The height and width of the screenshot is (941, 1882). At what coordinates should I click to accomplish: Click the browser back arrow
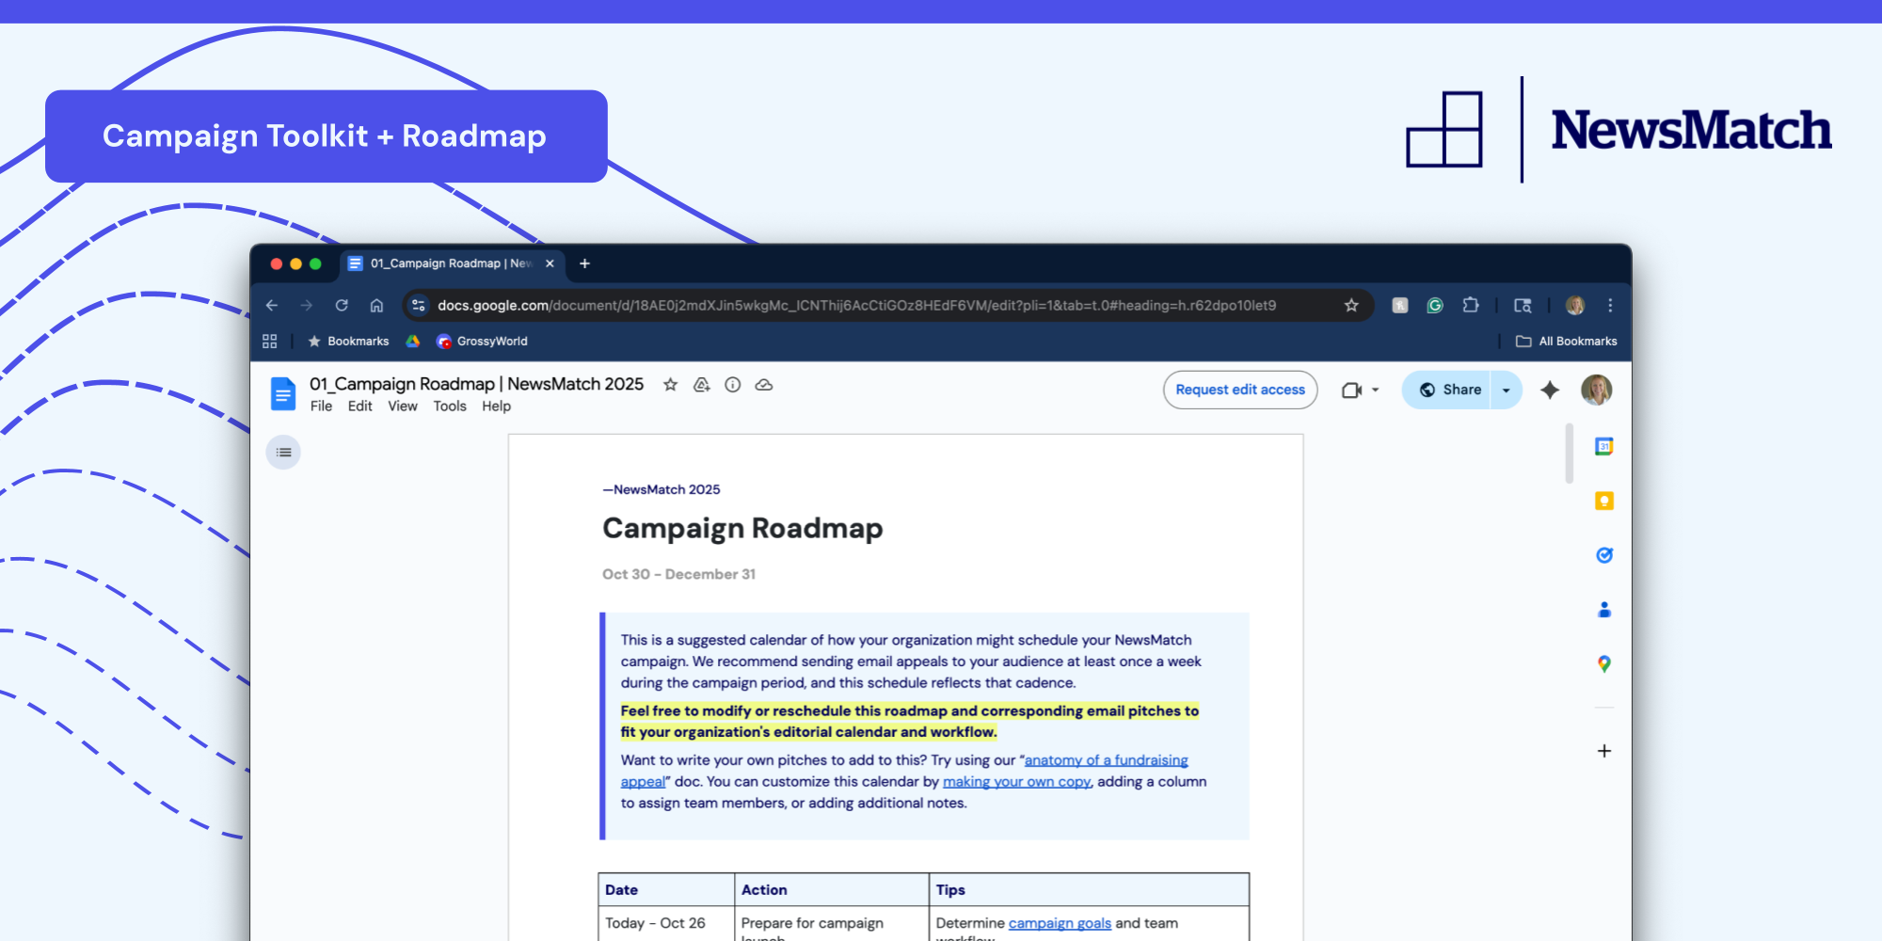coord(272,305)
